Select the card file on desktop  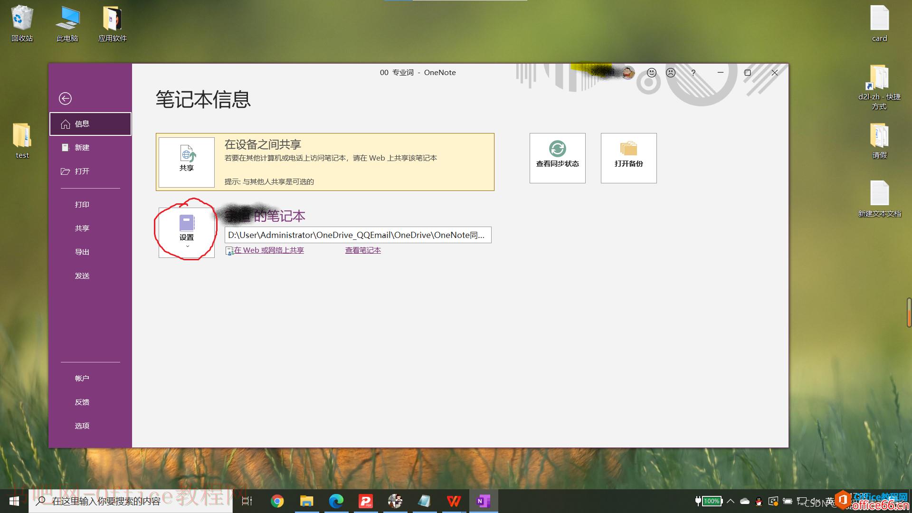point(879,24)
